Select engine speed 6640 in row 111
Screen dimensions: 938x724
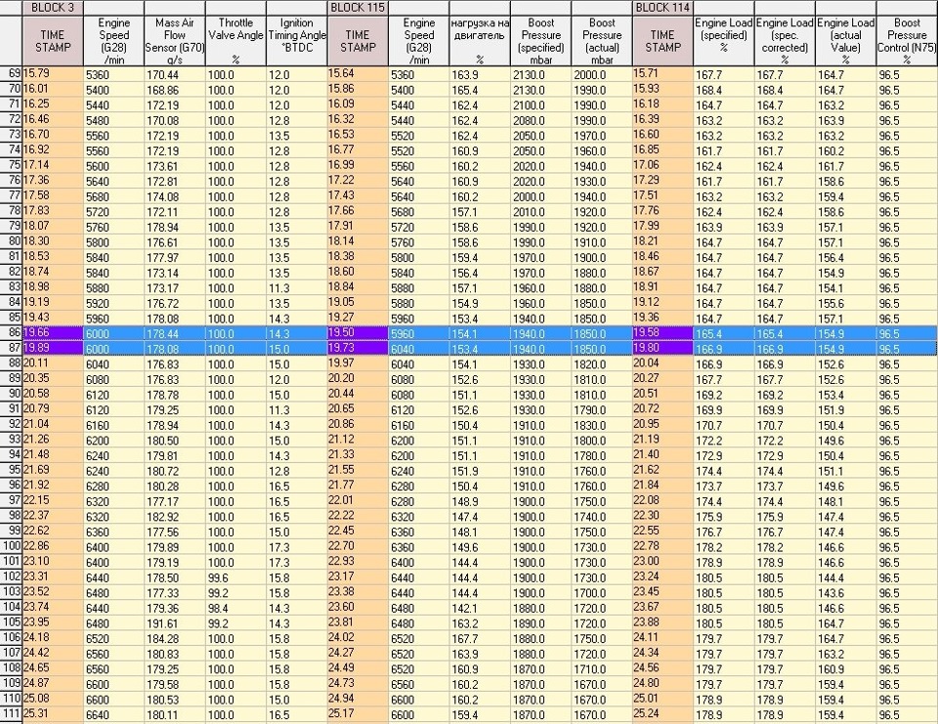pos(113,714)
